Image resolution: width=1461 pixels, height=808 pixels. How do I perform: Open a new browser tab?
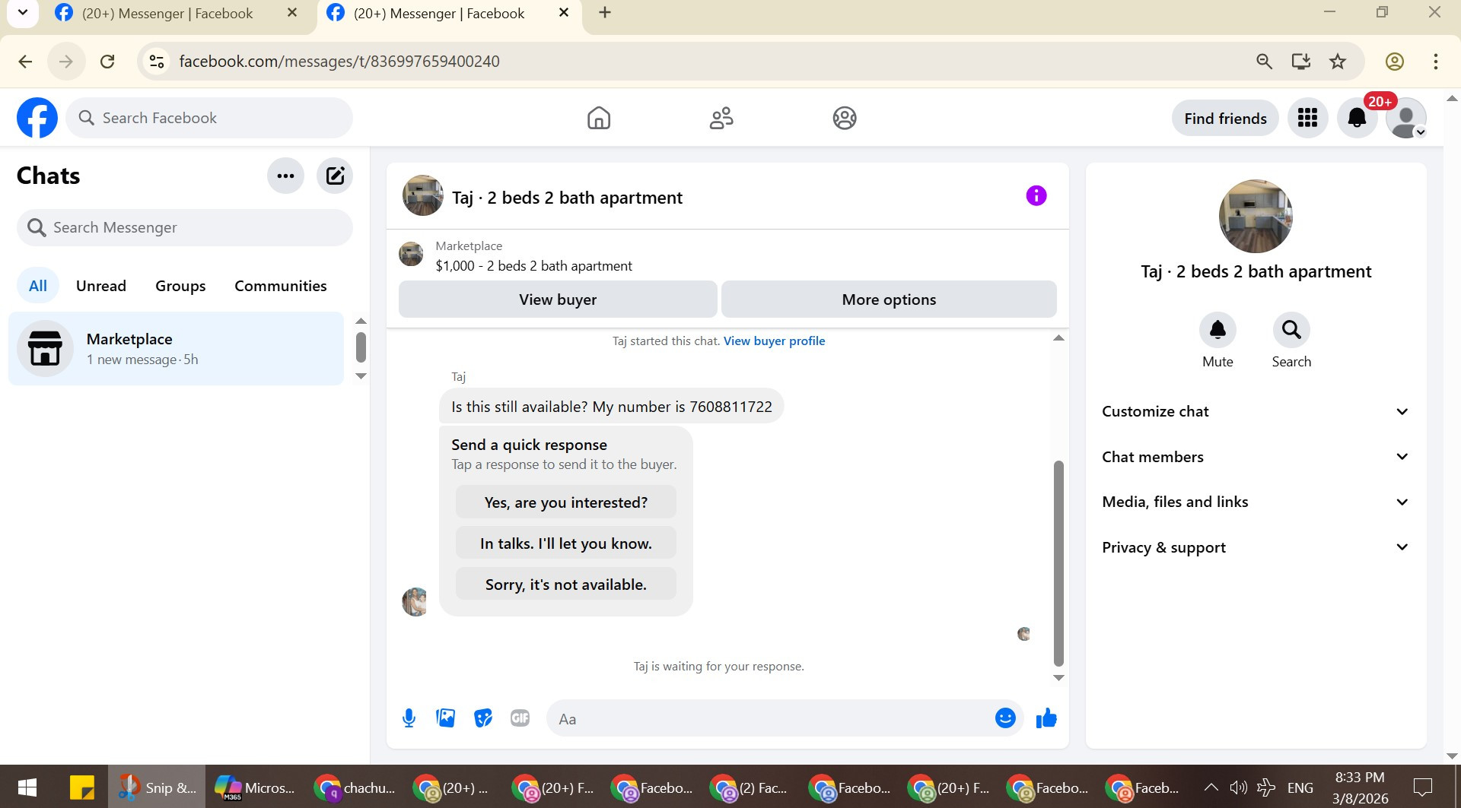605,13
